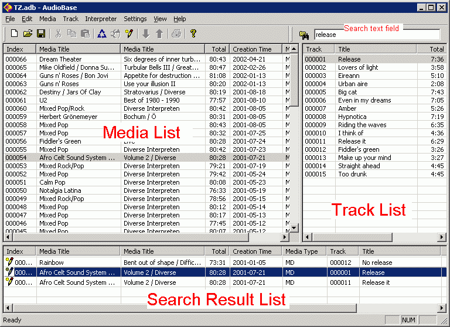The height and width of the screenshot is (327, 450).
Task: Click the pencil icon on the Rainbow result row
Action: (x=9, y=261)
